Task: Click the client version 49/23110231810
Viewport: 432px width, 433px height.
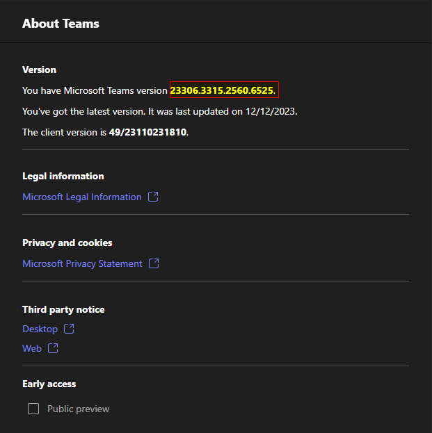Action: [147, 132]
